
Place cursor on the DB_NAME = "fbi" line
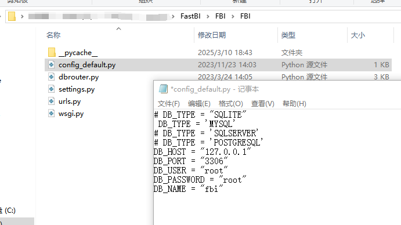click(x=188, y=189)
